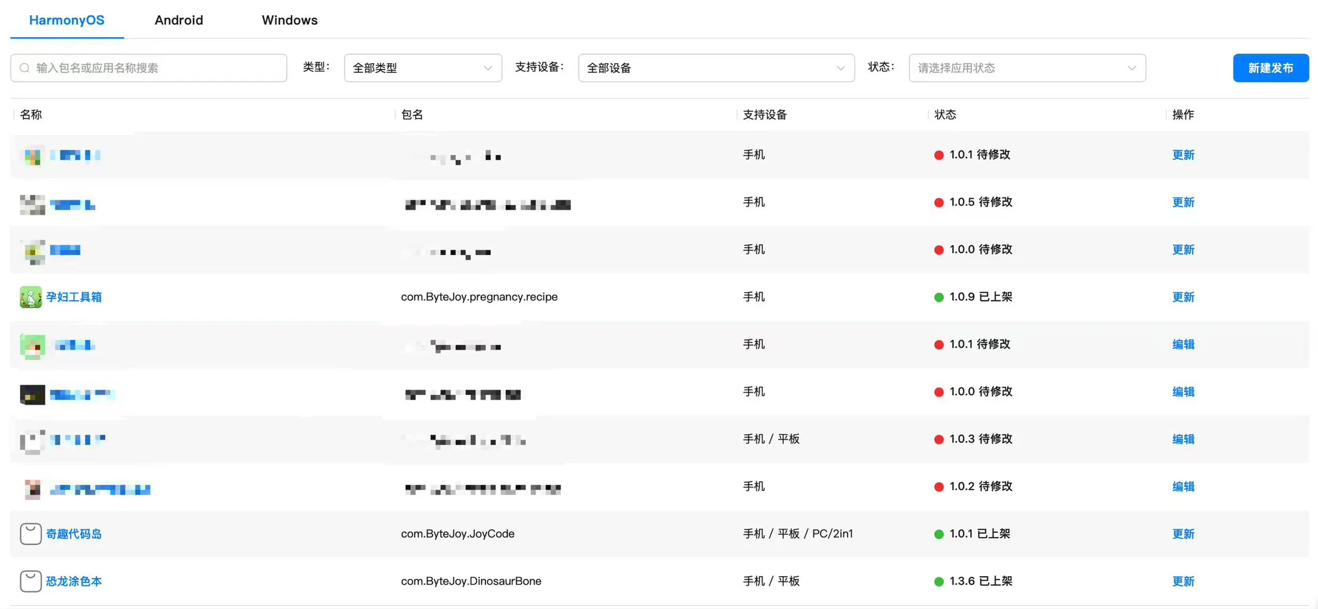Open the 奇趣代码岛 app name link
This screenshot has height=609, width=1318.
pos(74,534)
